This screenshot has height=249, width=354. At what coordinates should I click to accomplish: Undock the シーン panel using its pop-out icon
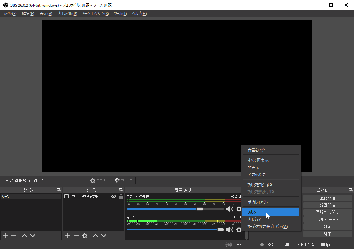pos(59,190)
